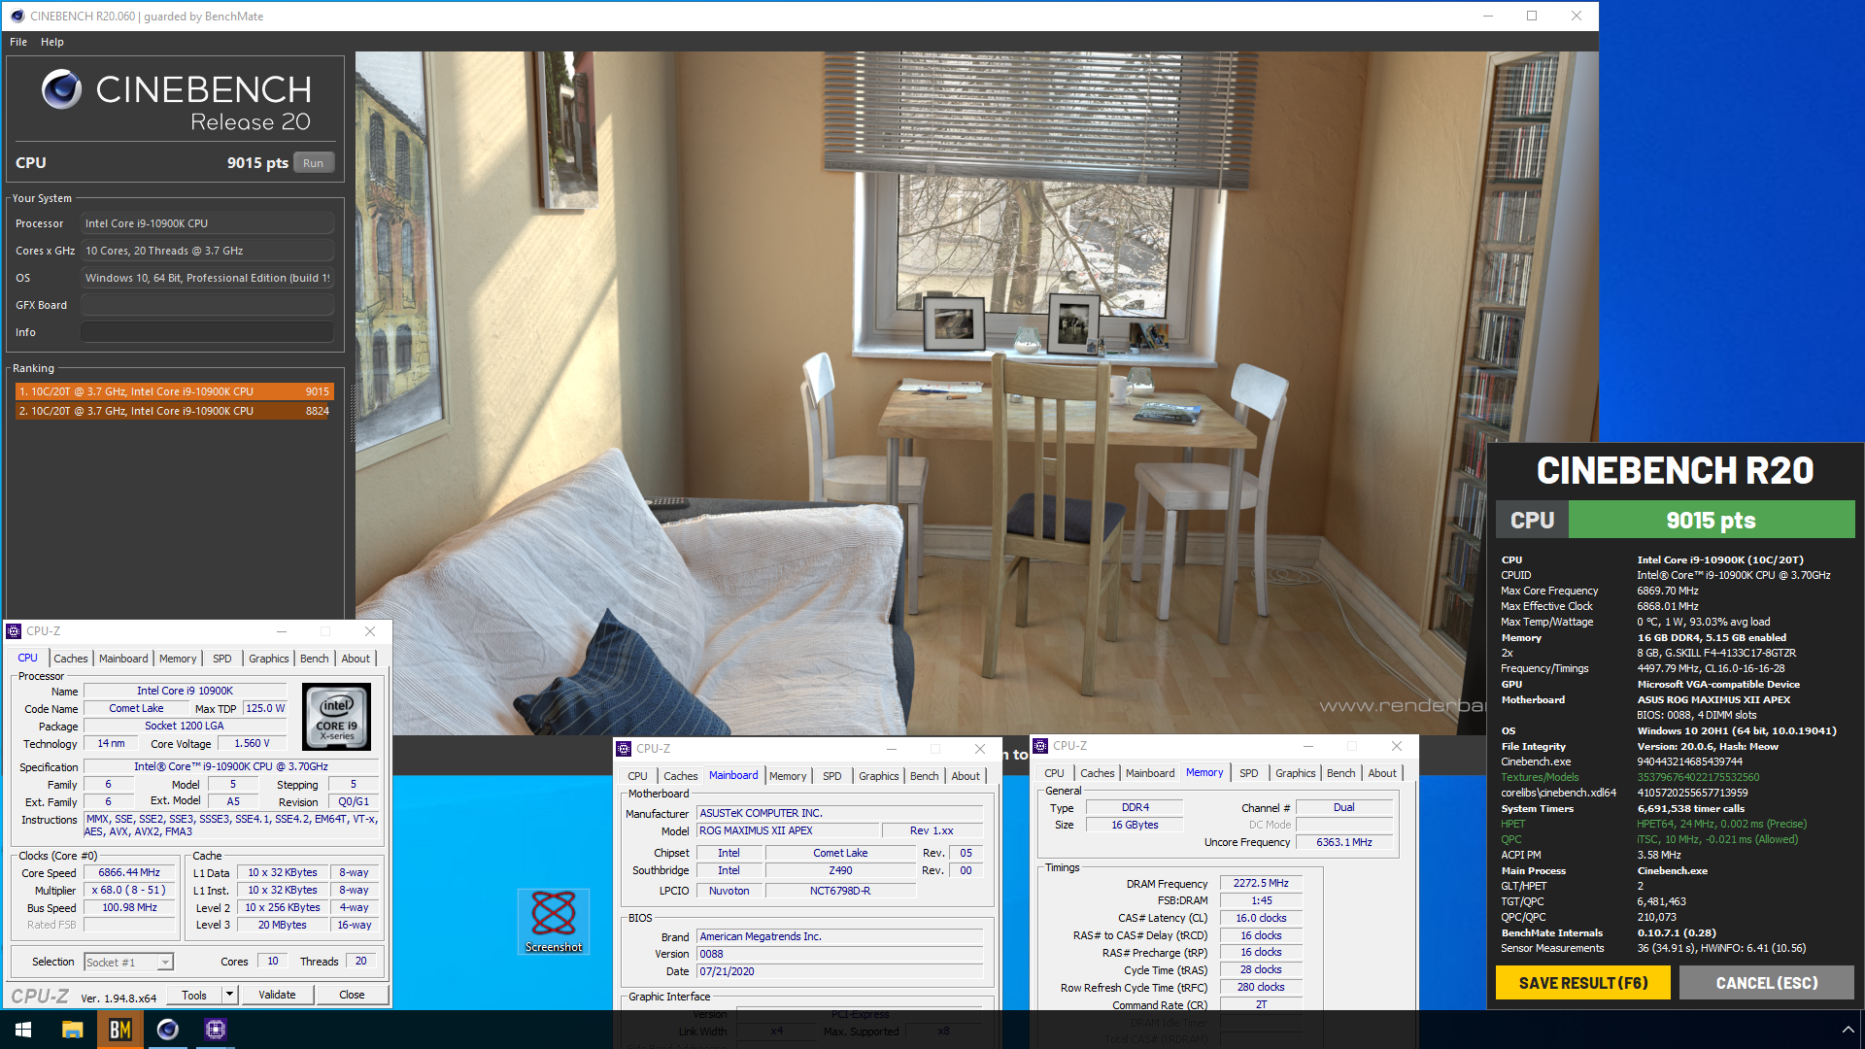The width and height of the screenshot is (1865, 1049).
Task: Open About tab in left CPU-Z window
Action: [x=356, y=659]
